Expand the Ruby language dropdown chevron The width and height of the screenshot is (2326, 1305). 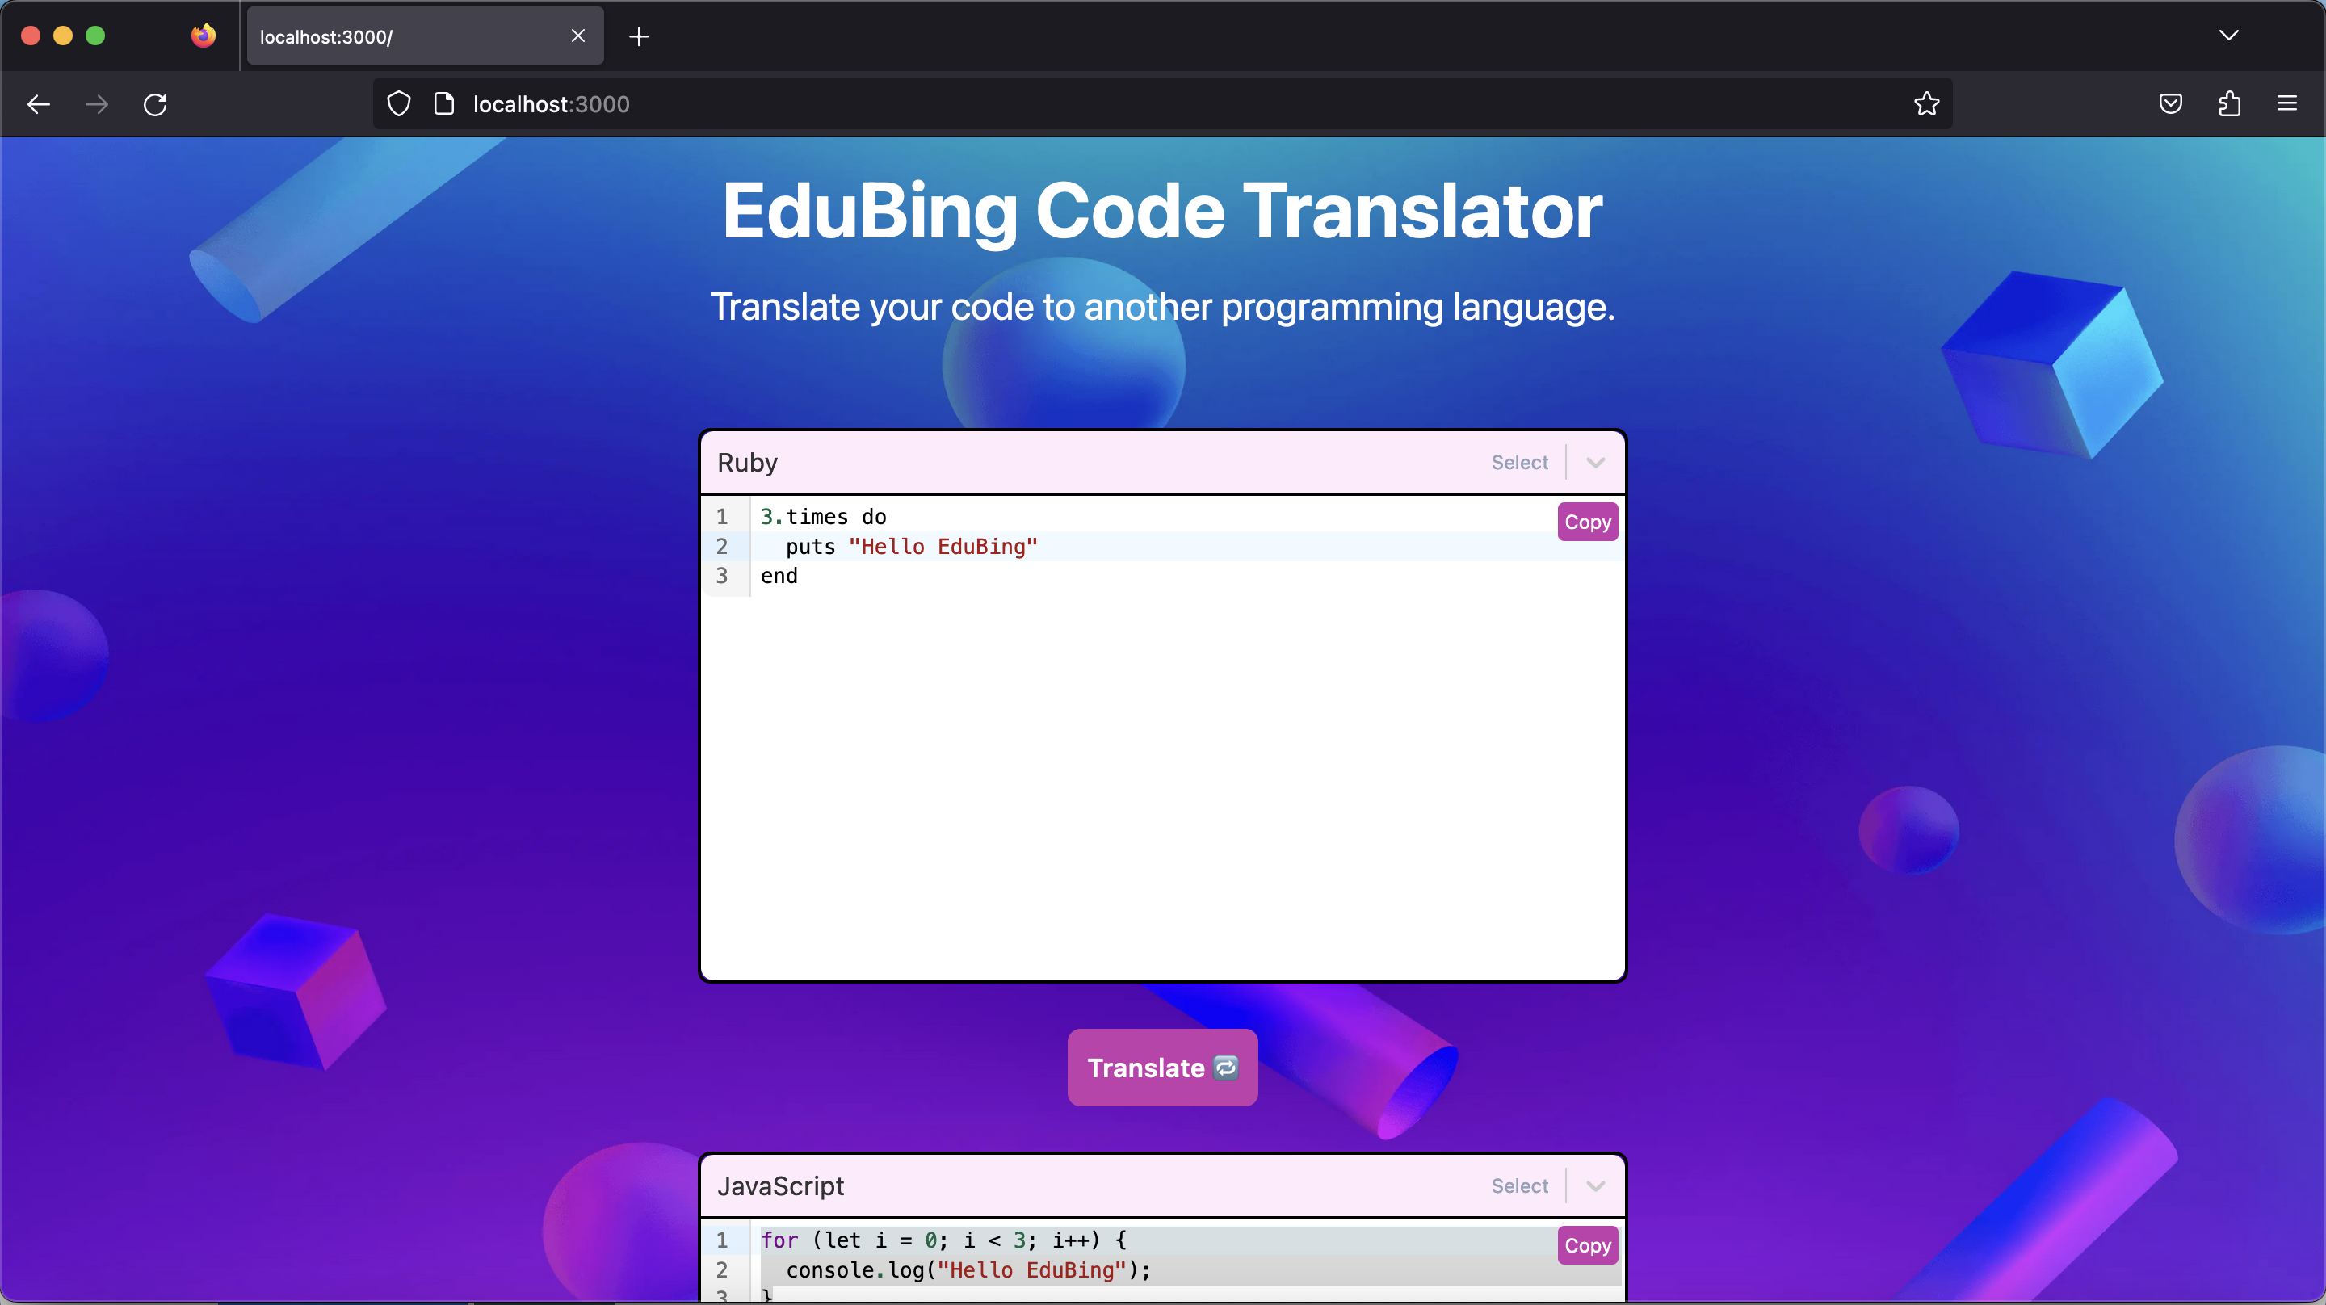[1594, 463]
